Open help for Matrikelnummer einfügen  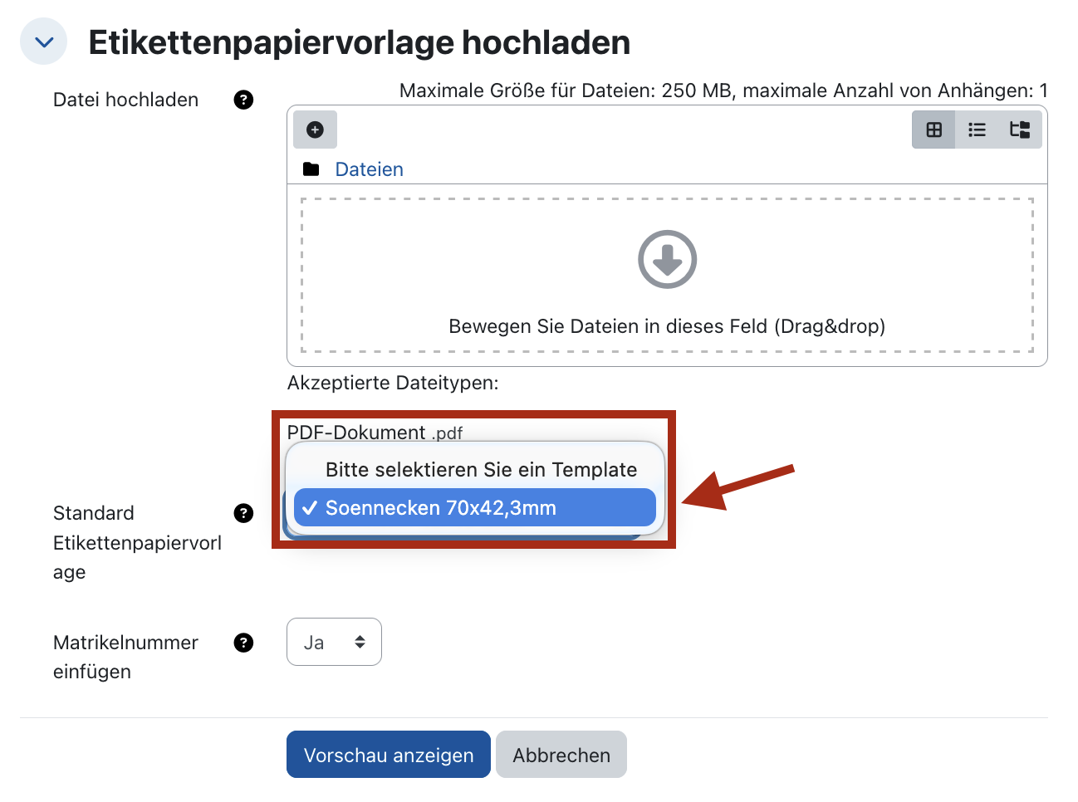point(243,643)
